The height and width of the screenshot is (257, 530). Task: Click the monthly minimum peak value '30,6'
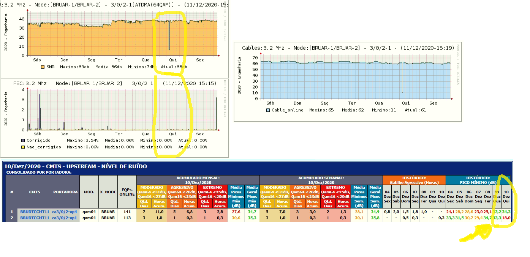[236, 218]
